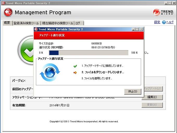Click the main window title bar icon
The width and height of the screenshot is (177, 133).
pyautogui.click(x=3, y=3)
